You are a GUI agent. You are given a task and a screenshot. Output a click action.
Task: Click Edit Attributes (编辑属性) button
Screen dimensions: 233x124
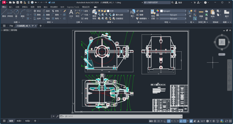pyautogui.click(x=141, y=19)
